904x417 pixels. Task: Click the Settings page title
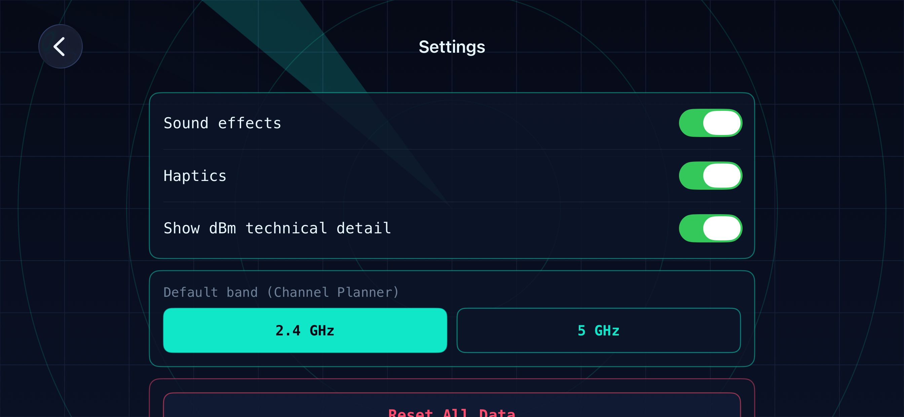click(452, 47)
